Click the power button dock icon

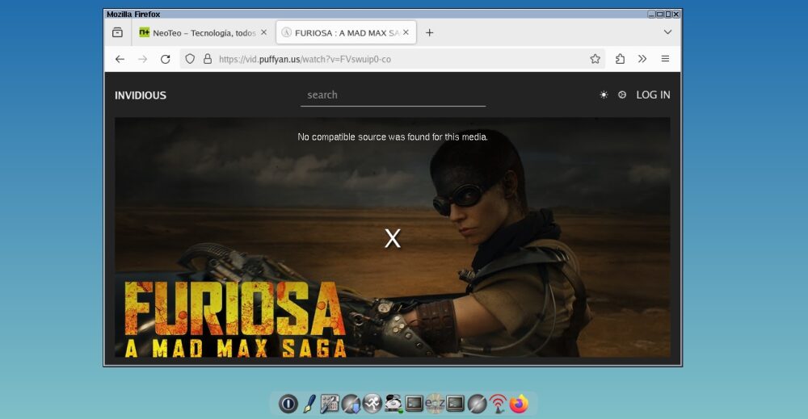point(288,404)
